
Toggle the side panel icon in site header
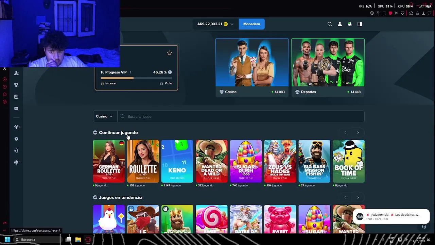click(x=360, y=24)
